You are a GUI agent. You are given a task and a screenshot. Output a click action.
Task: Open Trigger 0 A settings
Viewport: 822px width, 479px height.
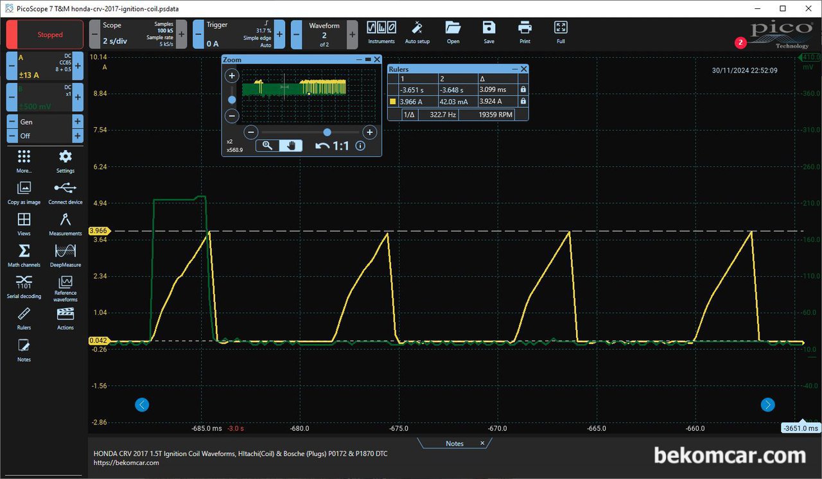[239, 34]
